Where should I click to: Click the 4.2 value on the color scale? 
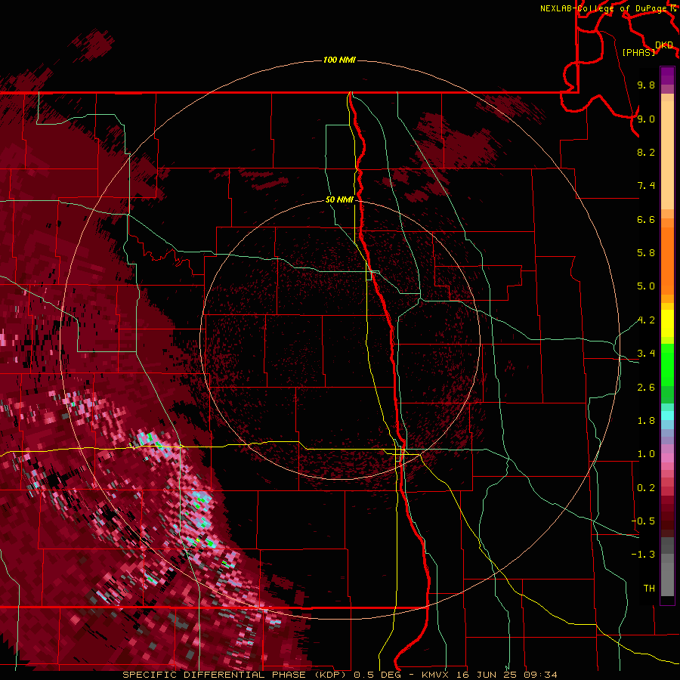click(646, 320)
